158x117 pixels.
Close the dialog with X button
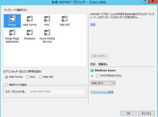153,2
